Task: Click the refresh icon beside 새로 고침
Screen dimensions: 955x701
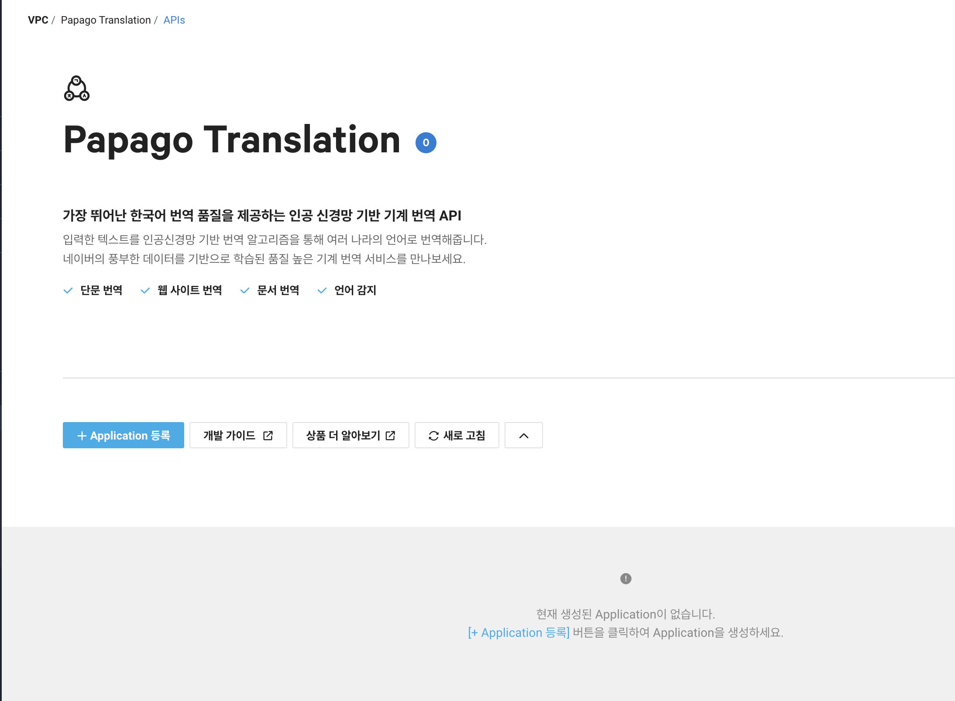Action: pyautogui.click(x=433, y=436)
